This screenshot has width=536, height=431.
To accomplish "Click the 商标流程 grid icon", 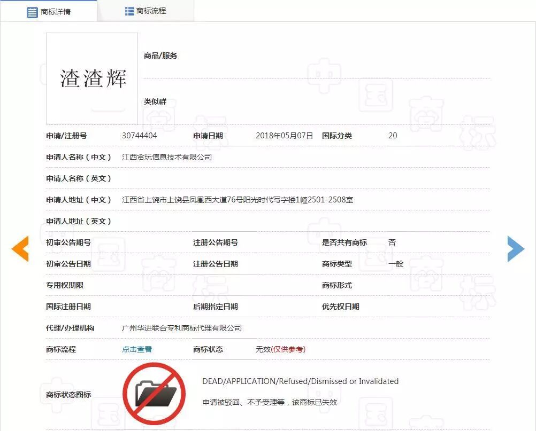I will coord(129,11).
